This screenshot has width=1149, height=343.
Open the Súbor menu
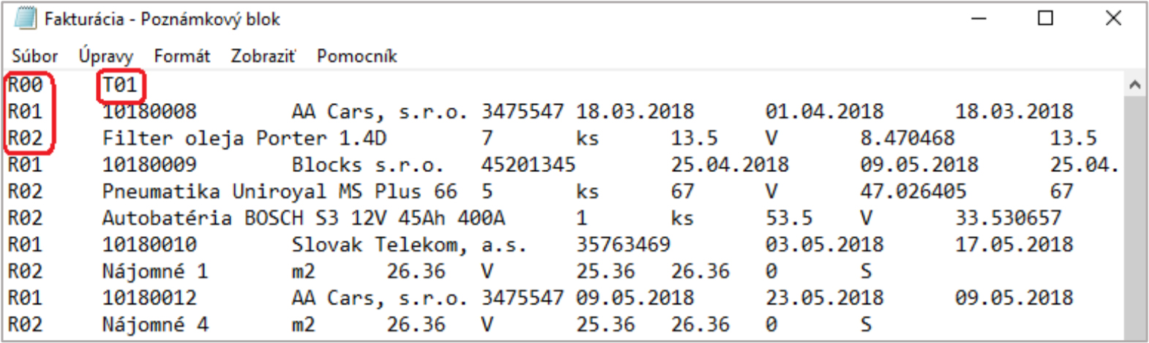click(x=34, y=56)
